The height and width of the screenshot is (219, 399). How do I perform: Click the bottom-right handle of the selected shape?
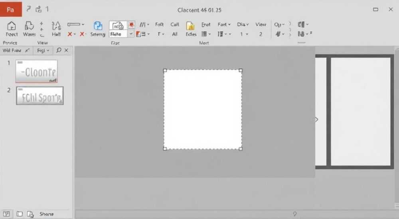[x=241, y=149]
